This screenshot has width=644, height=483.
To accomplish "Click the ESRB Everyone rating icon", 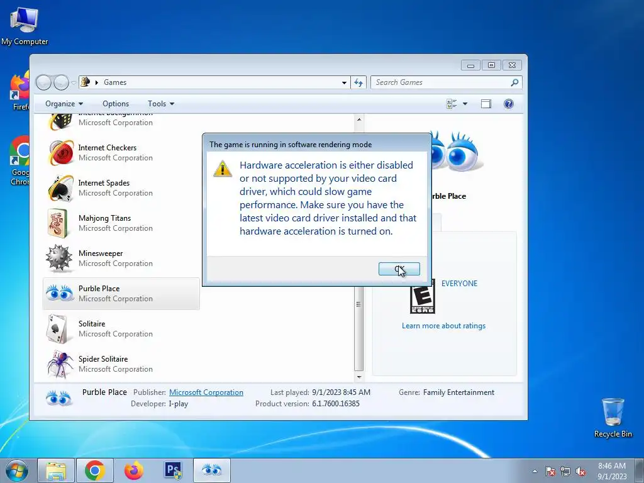I will (x=423, y=297).
